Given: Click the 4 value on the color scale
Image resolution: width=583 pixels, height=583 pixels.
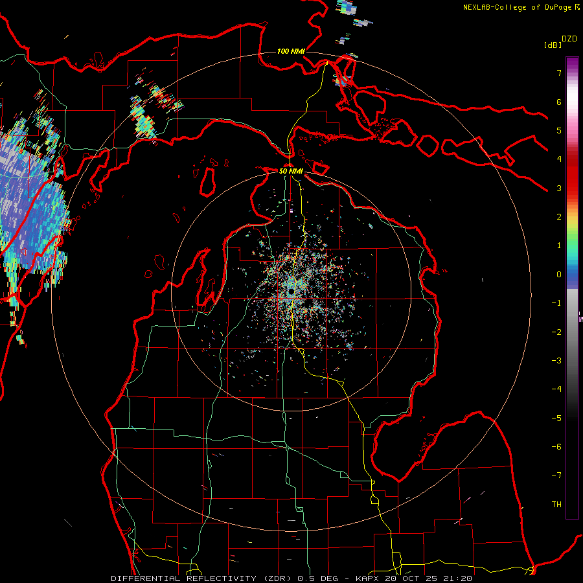Looking at the screenshot, I should [x=559, y=159].
